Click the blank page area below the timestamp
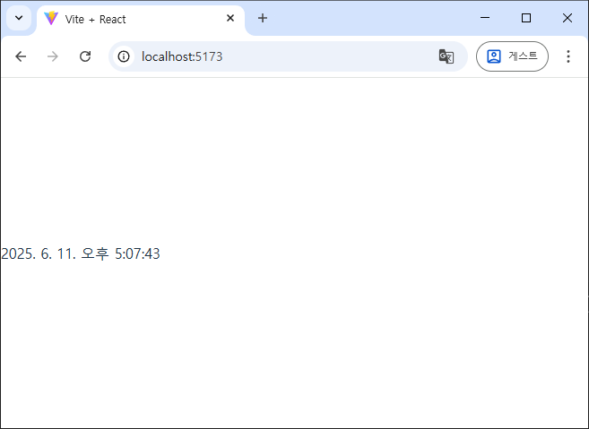 (294, 349)
